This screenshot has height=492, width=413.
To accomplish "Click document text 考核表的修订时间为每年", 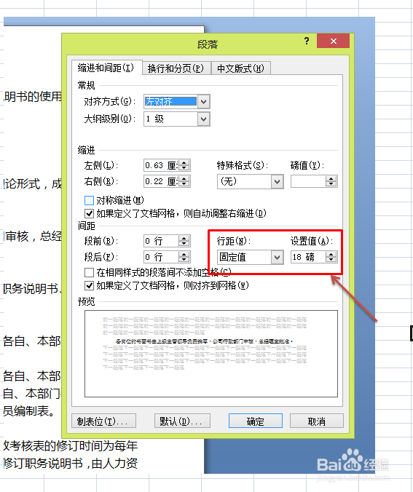I will tap(74, 445).
